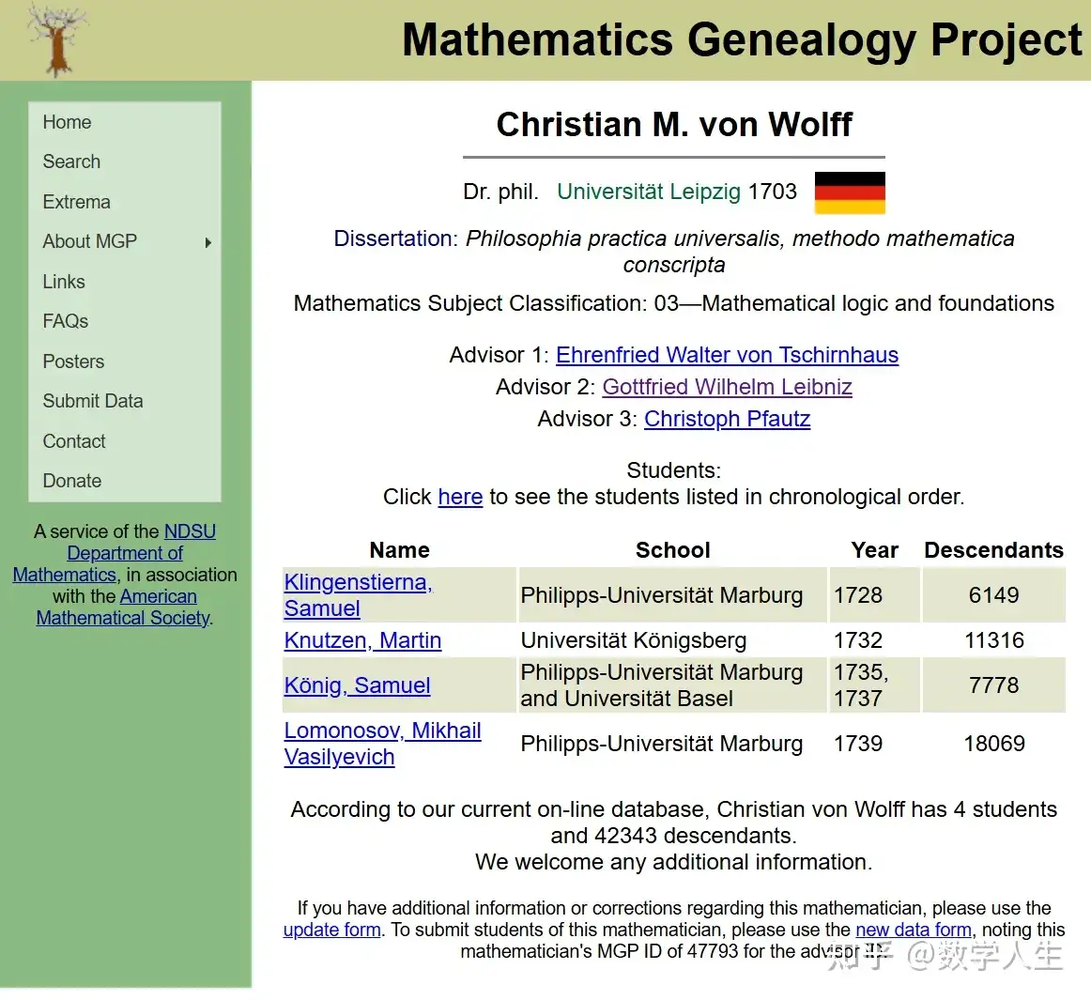Click the 1735, 1737 year cell
Image resolution: width=1091 pixels, height=1000 pixels.
875,685
